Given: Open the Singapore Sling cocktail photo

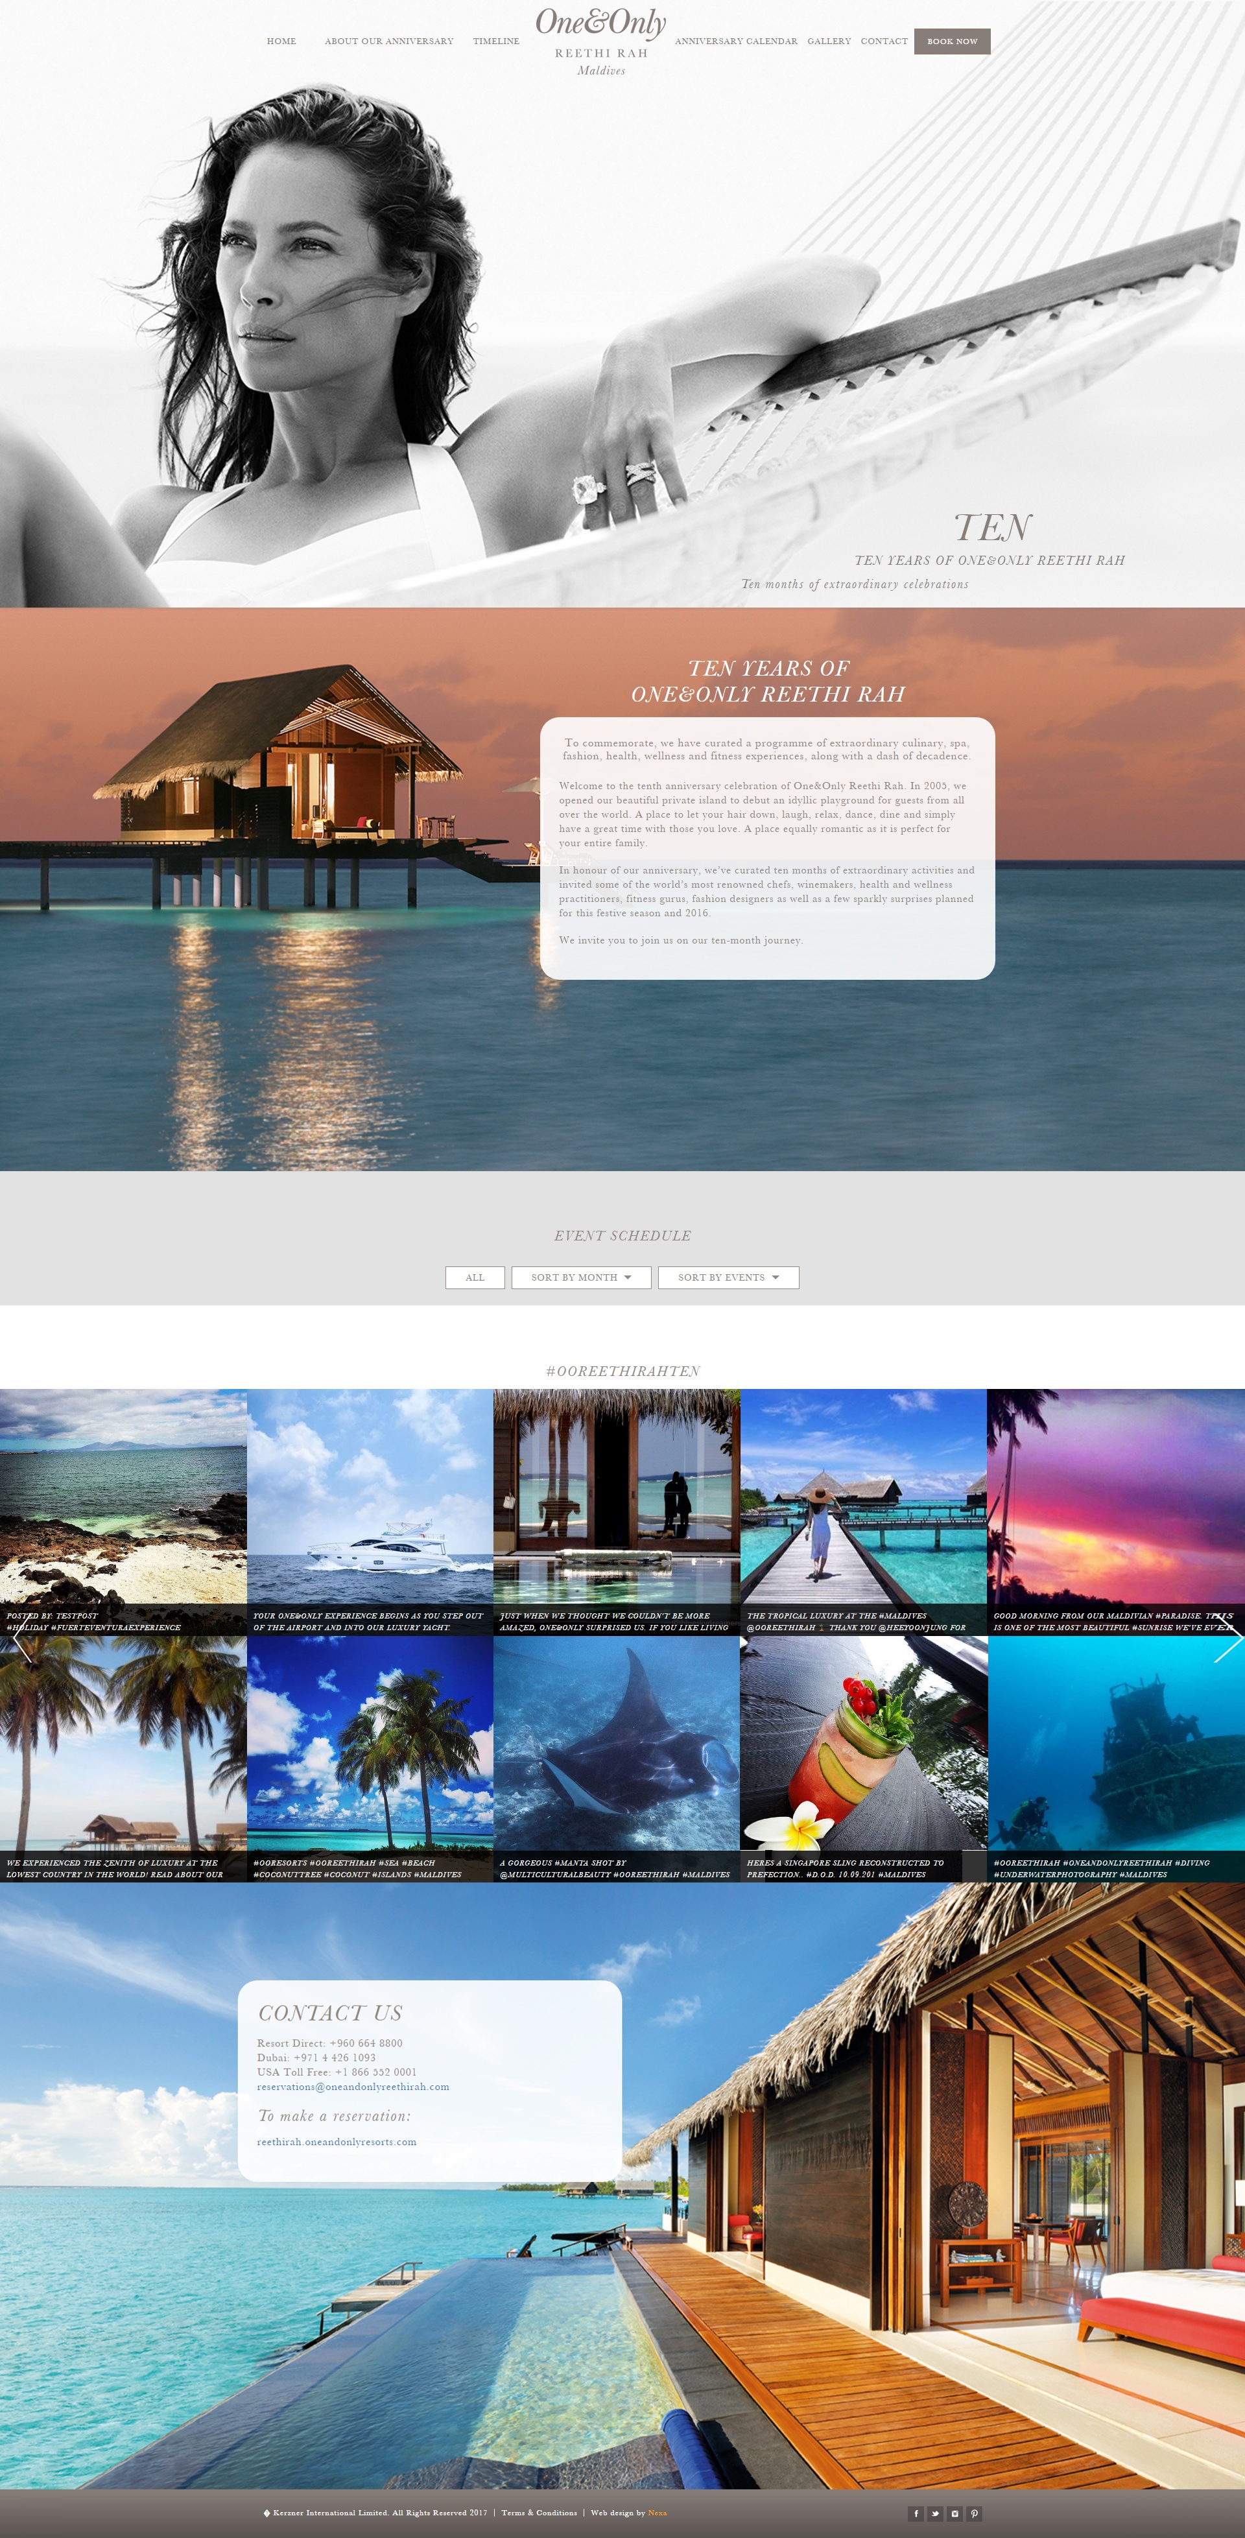Looking at the screenshot, I should coord(864,1759).
